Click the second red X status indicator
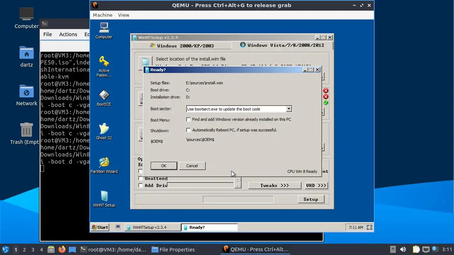The width and height of the screenshot is (454, 255). [326, 97]
